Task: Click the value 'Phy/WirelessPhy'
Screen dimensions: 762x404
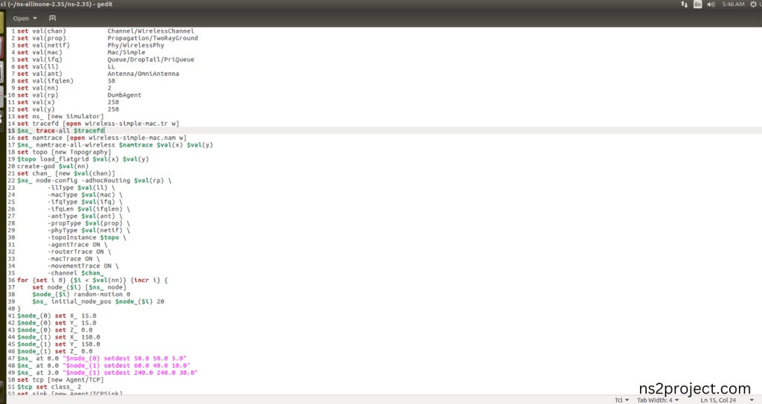Action: (135, 45)
